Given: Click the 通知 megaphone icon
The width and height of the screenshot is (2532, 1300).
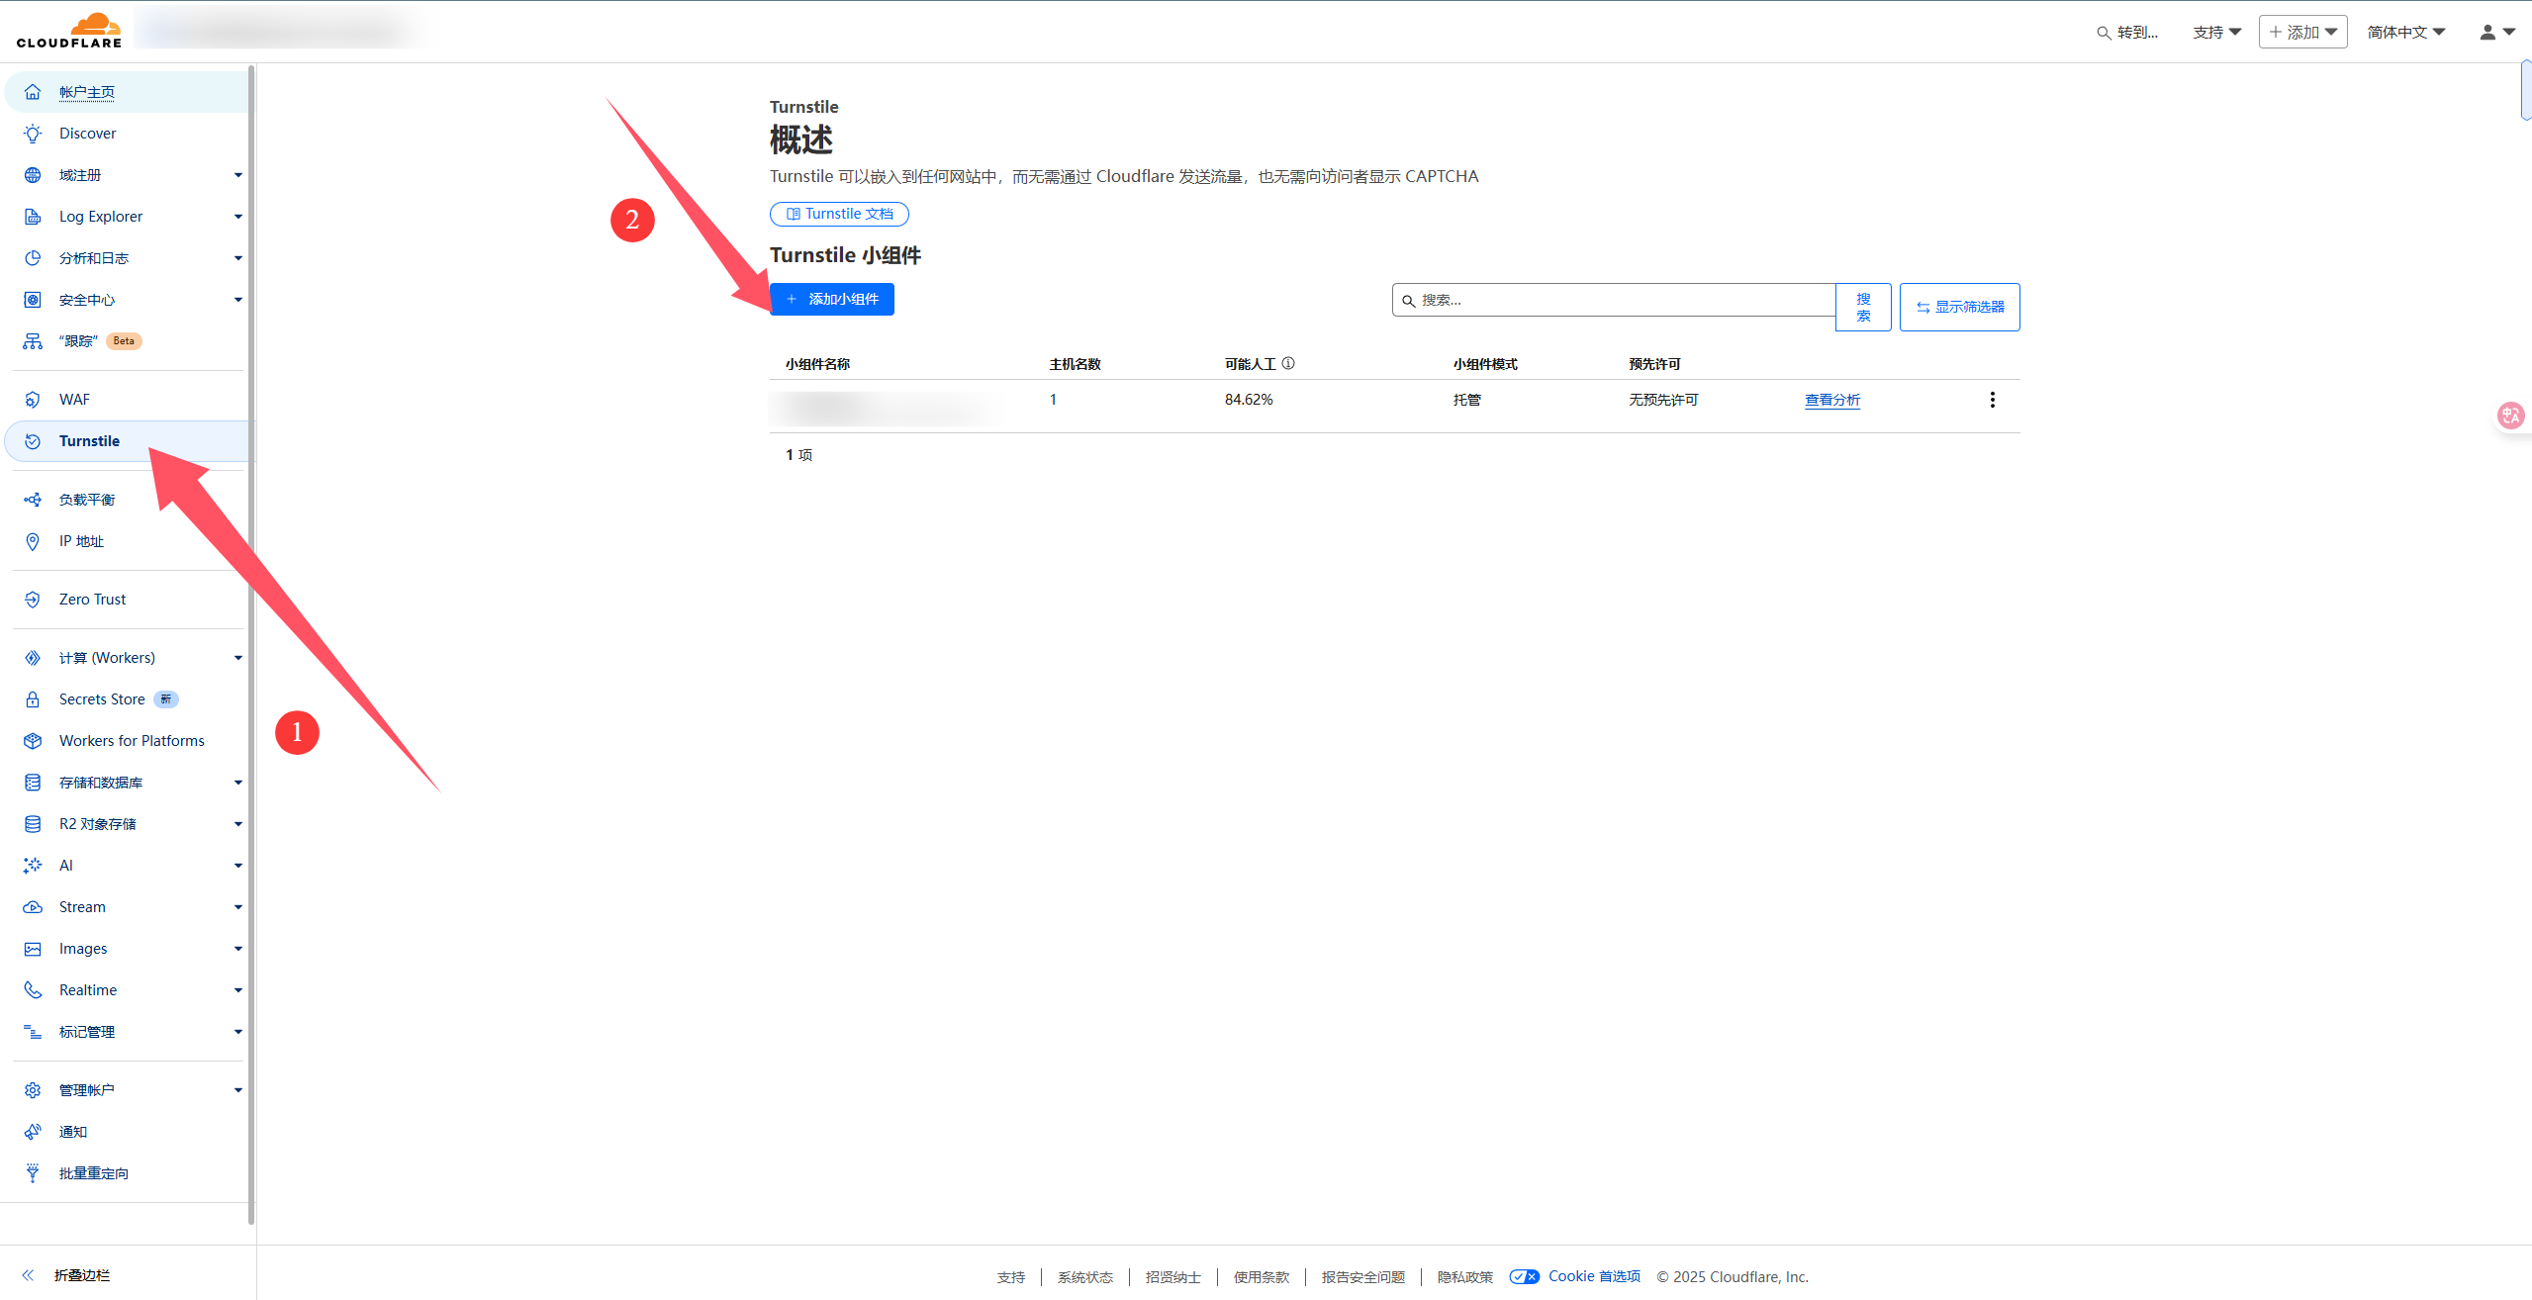Looking at the screenshot, I should (33, 1132).
